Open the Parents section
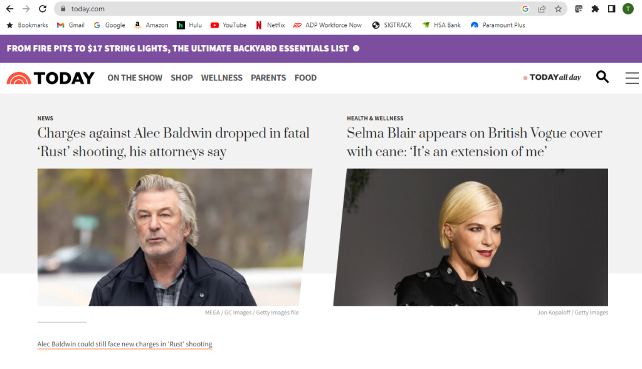 click(268, 78)
